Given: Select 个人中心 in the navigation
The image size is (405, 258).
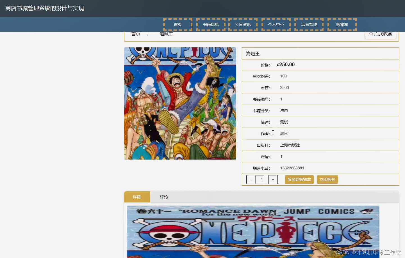Looking at the screenshot, I should click(x=276, y=24).
